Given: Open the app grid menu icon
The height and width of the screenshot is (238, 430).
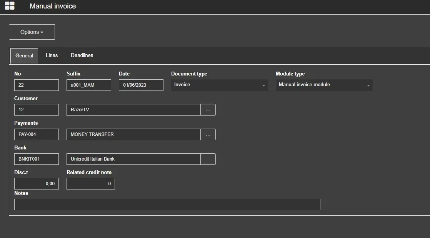Looking at the screenshot, I should coord(10,6).
